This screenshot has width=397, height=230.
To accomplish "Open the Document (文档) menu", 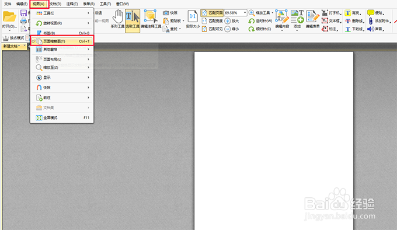I will click(55, 4).
